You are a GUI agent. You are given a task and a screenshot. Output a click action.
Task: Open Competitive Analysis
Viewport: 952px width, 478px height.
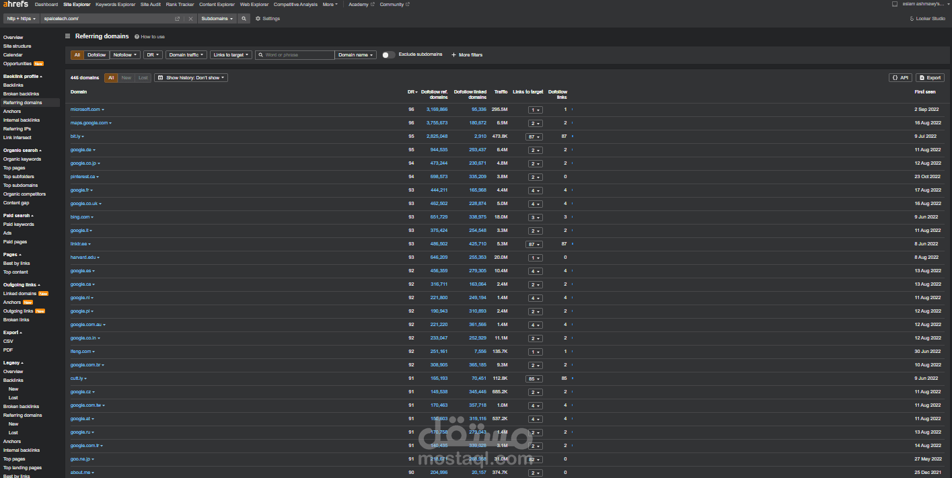tap(295, 4)
